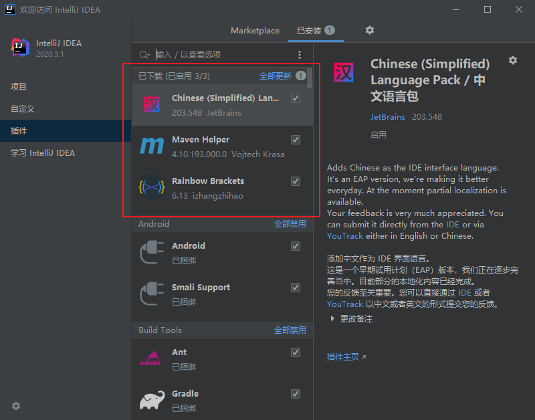This screenshot has height=420, width=535.
Task: Uncheck the Android plugin checkbox
Action: pos(296,246)
